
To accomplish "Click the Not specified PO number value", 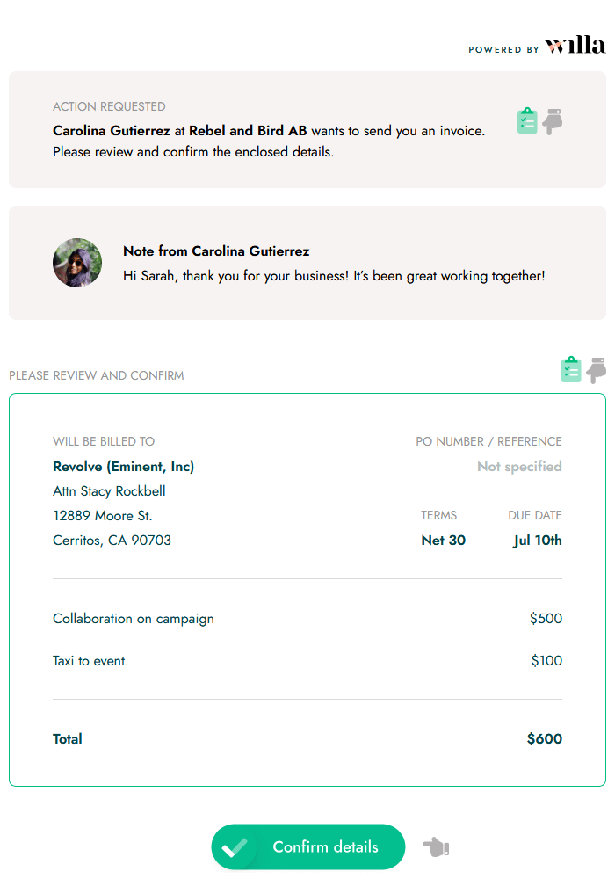I will tap(519, 466).
